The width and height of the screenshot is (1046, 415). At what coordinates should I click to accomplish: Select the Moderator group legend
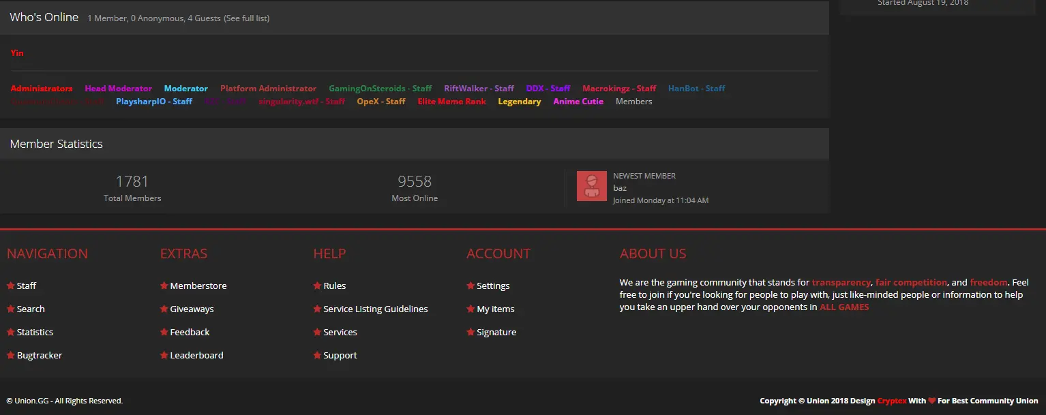tap(186, 89)
